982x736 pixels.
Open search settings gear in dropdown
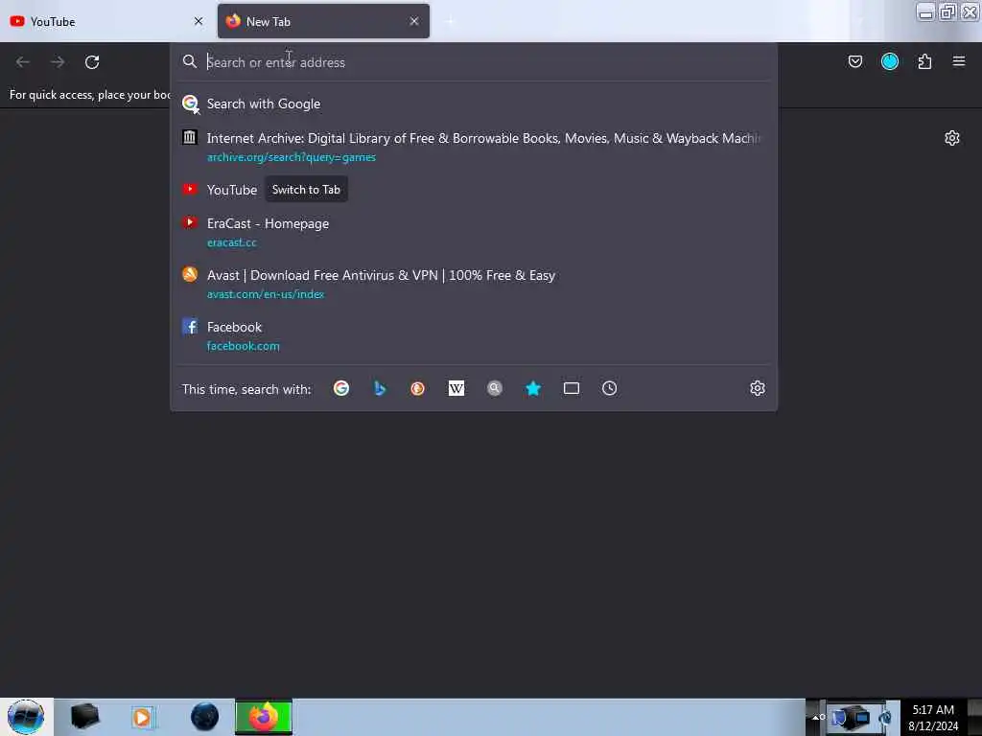click(x=758, y=389)
